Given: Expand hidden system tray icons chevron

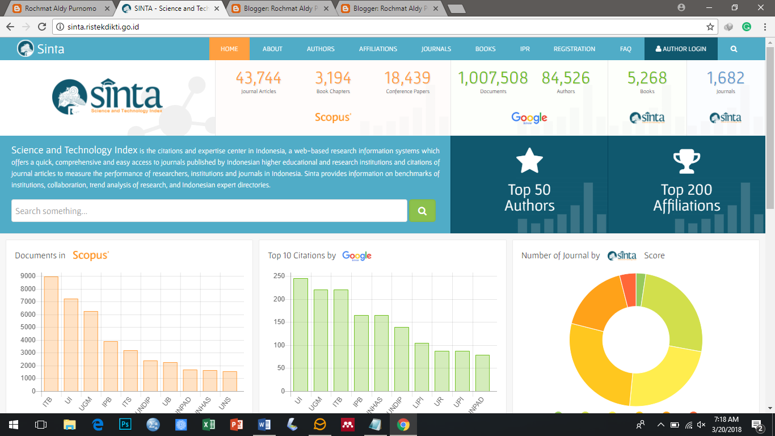Looking at the screenshot, I should pyautogui.click(x=660, y=425).
